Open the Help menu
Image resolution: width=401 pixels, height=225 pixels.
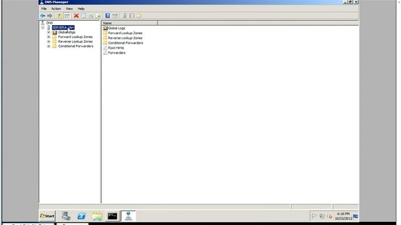coord(81,9)
